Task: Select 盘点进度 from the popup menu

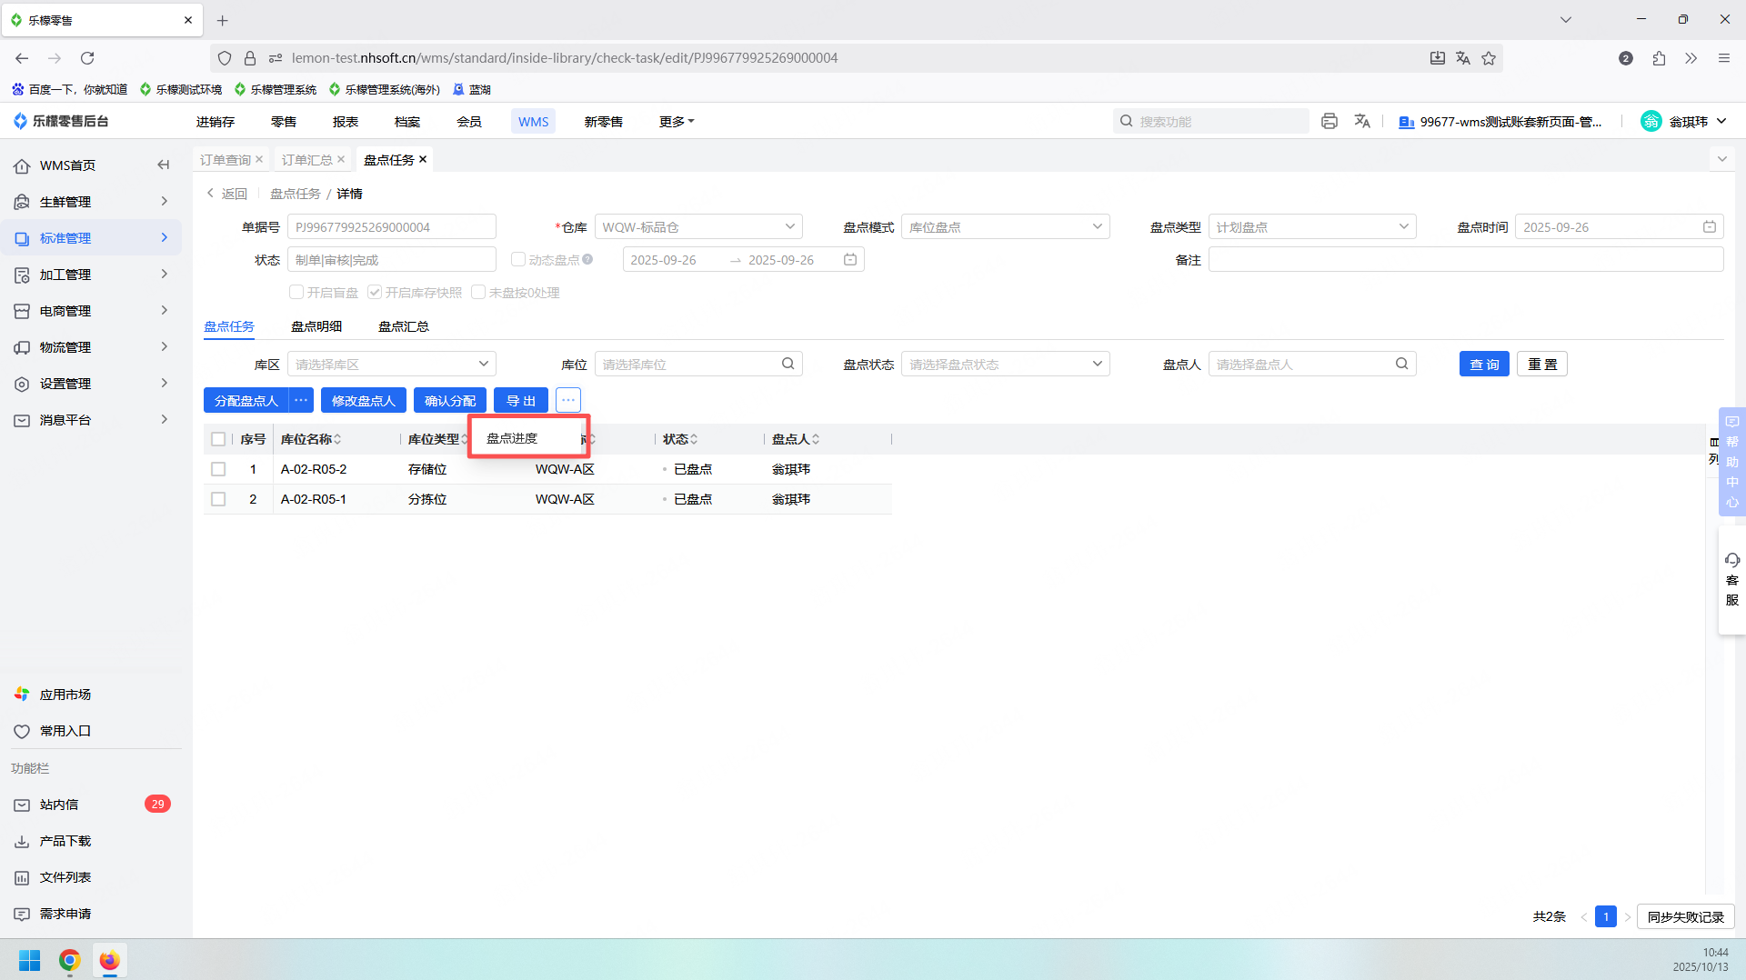Action: click(512, 438)
